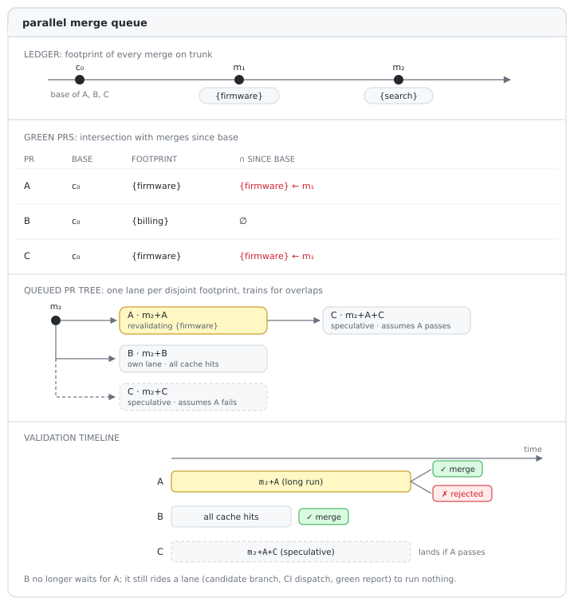Select PR row B with {billing} footprint

click(287, 221)
